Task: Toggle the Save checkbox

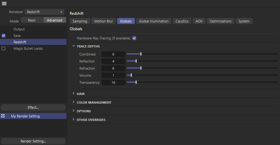Action: click(4, 36)
